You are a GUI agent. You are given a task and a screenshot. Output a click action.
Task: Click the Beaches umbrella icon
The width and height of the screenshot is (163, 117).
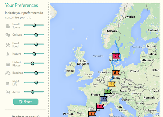[x=8, y=73]
